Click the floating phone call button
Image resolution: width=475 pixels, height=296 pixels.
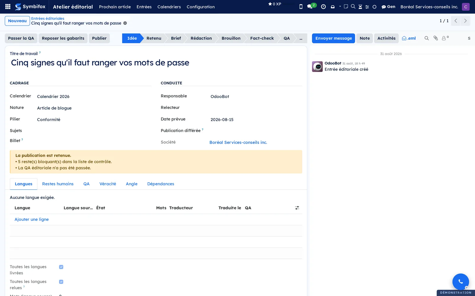460,281
